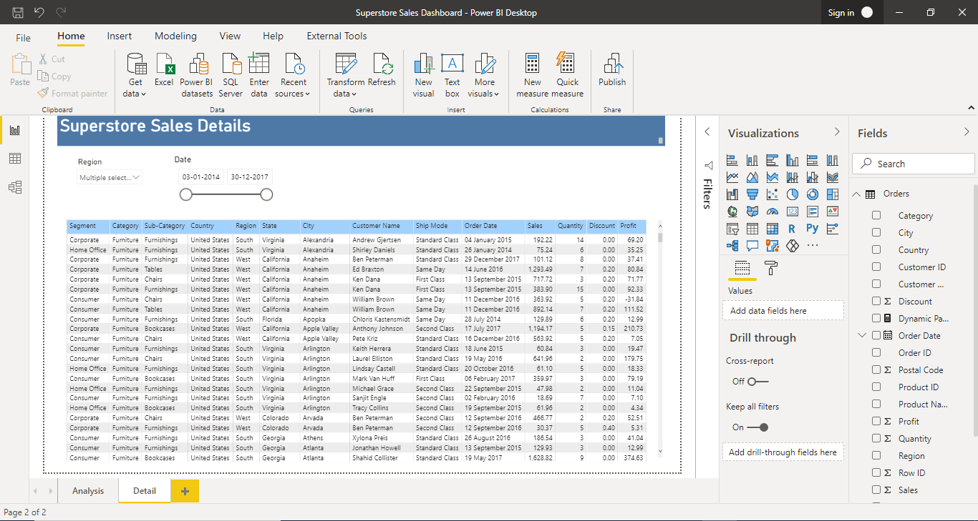Image resolution: width=978 pixels, height=521 pixels.
Task: Check the Category field
Action: tap(876, 216)
